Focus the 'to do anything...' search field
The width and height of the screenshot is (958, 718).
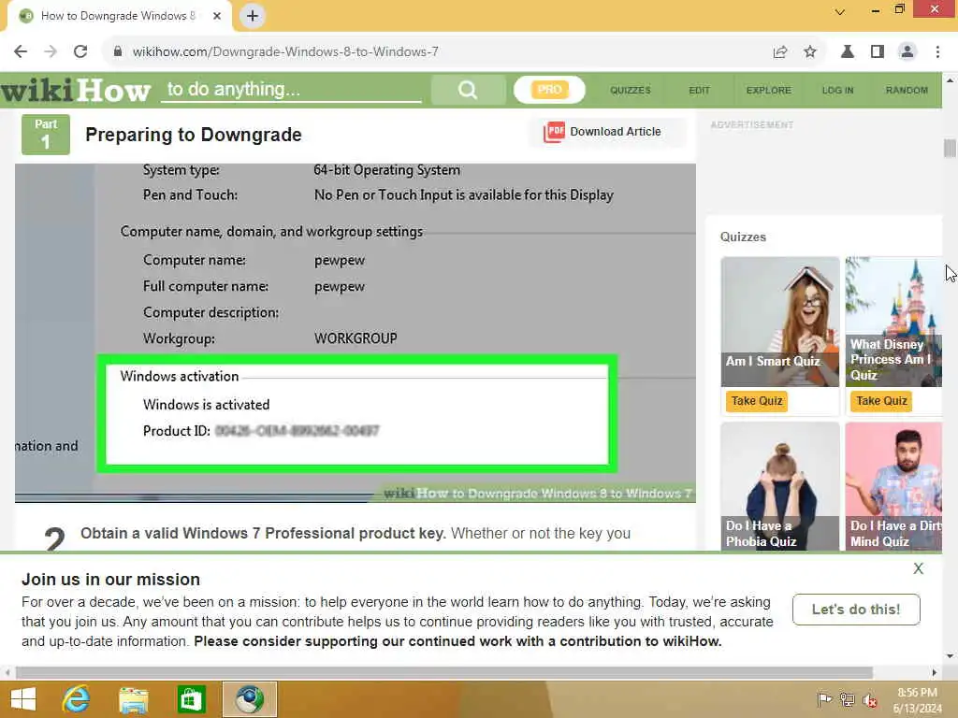[292, 90]
